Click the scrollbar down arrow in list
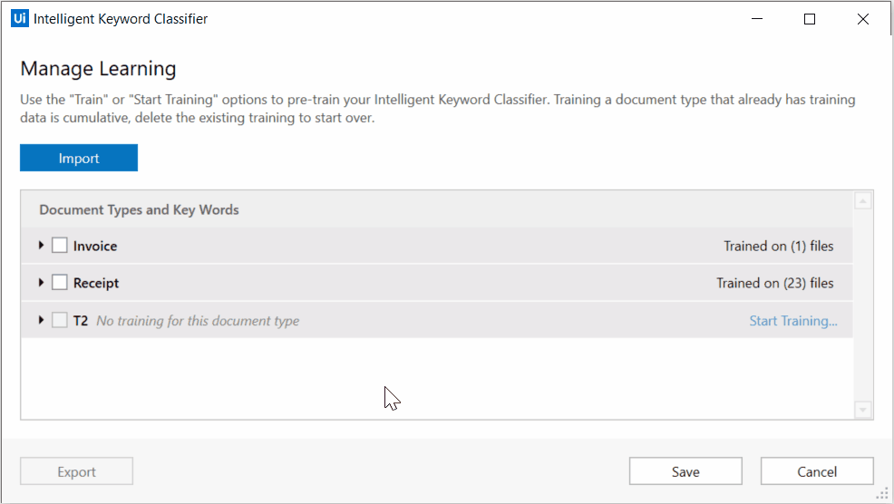Viewport: 894px width, 504px height. coord(862,410)
